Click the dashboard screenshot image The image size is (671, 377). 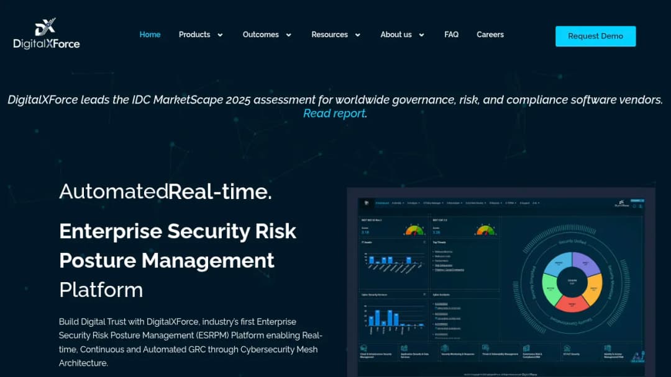click(x=501, y=282)
